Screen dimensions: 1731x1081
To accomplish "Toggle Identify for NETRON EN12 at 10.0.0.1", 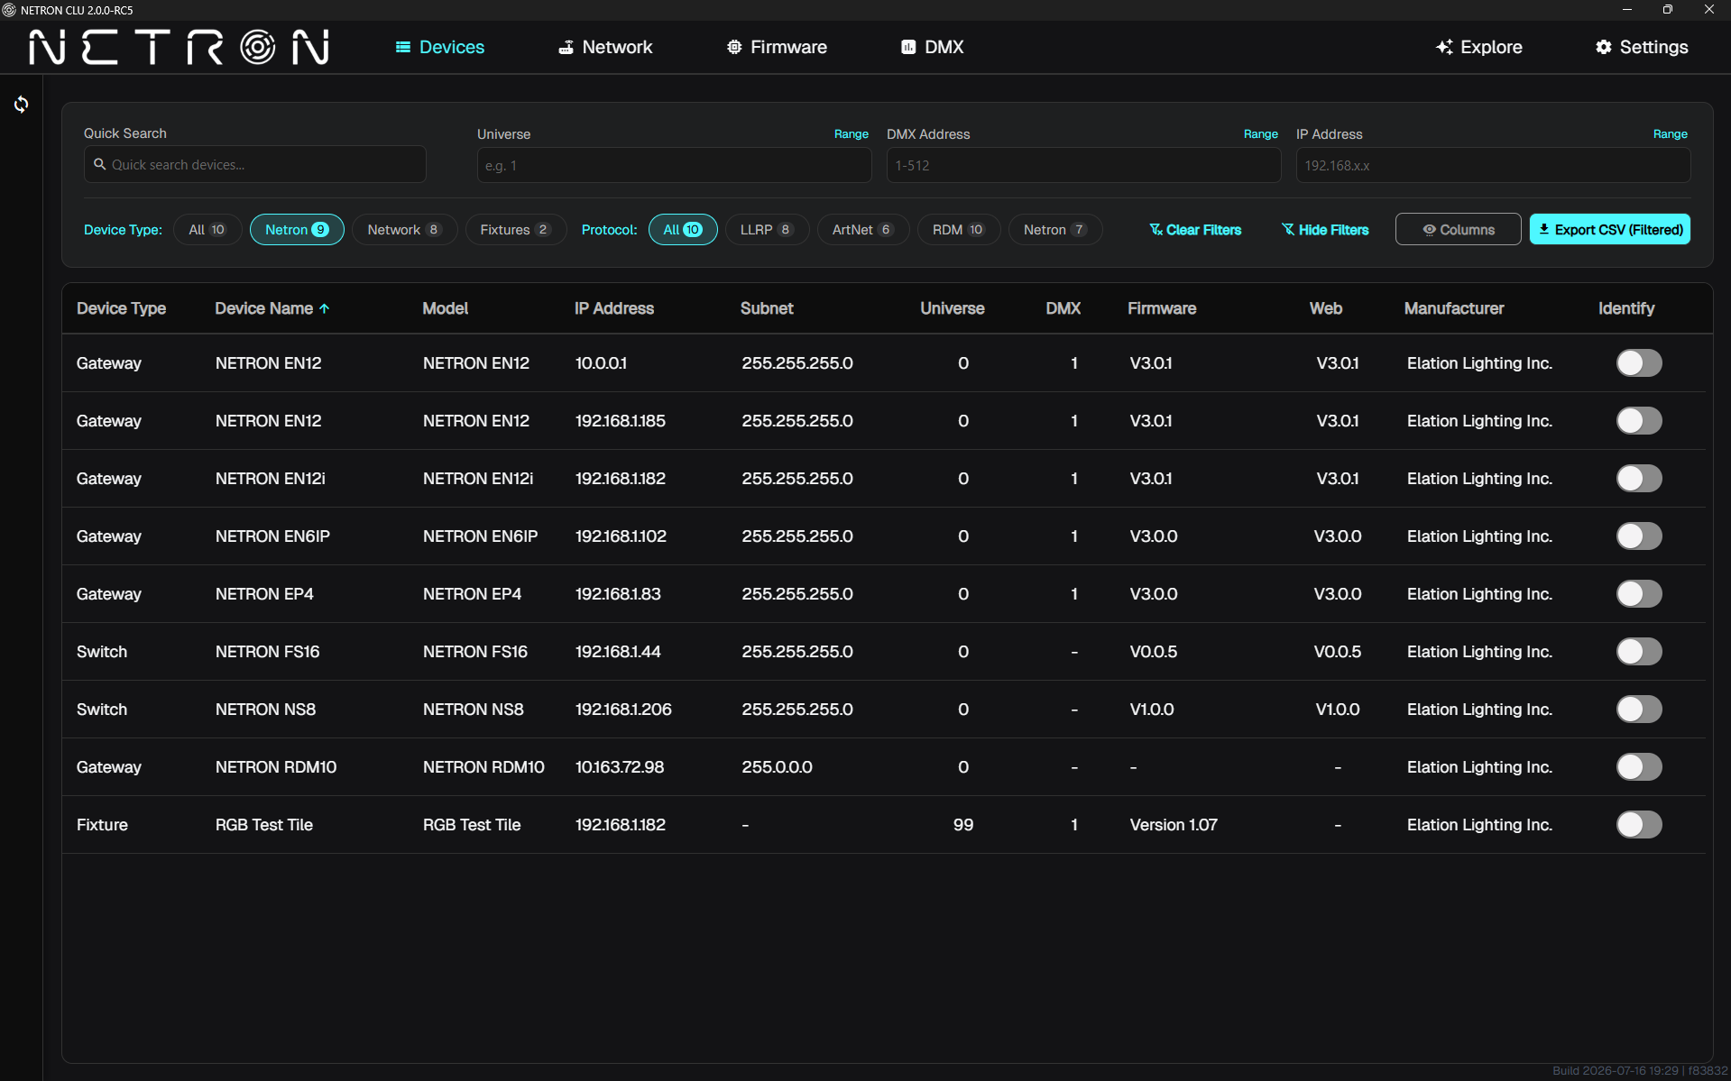I will pos(1639,363).
